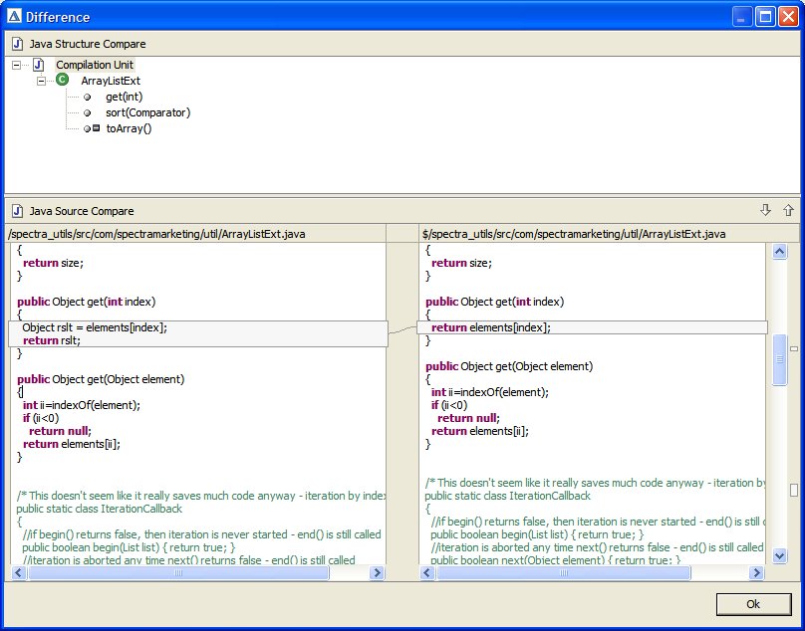
Task: Collapse the ArrayListExt class node
Action: 41,81
